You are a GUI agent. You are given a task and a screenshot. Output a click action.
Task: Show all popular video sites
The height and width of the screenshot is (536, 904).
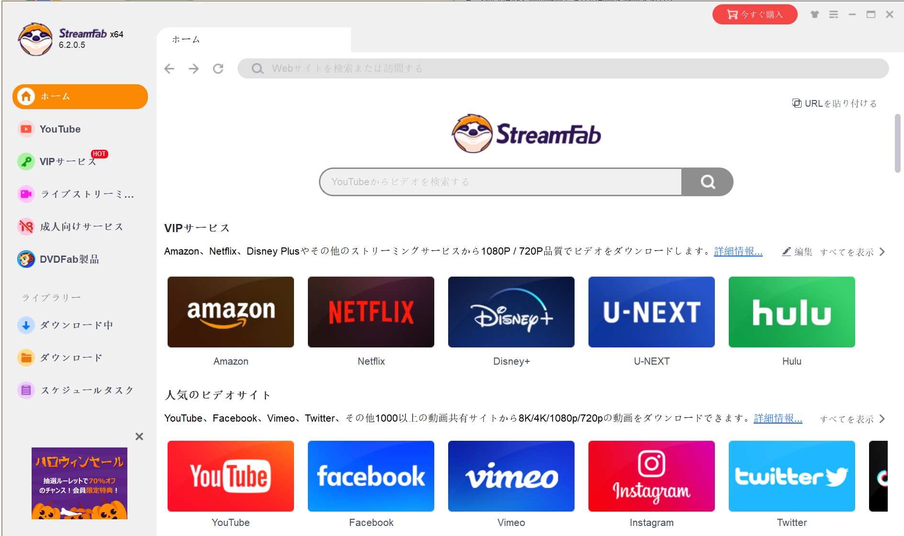[x=852, y=419]
